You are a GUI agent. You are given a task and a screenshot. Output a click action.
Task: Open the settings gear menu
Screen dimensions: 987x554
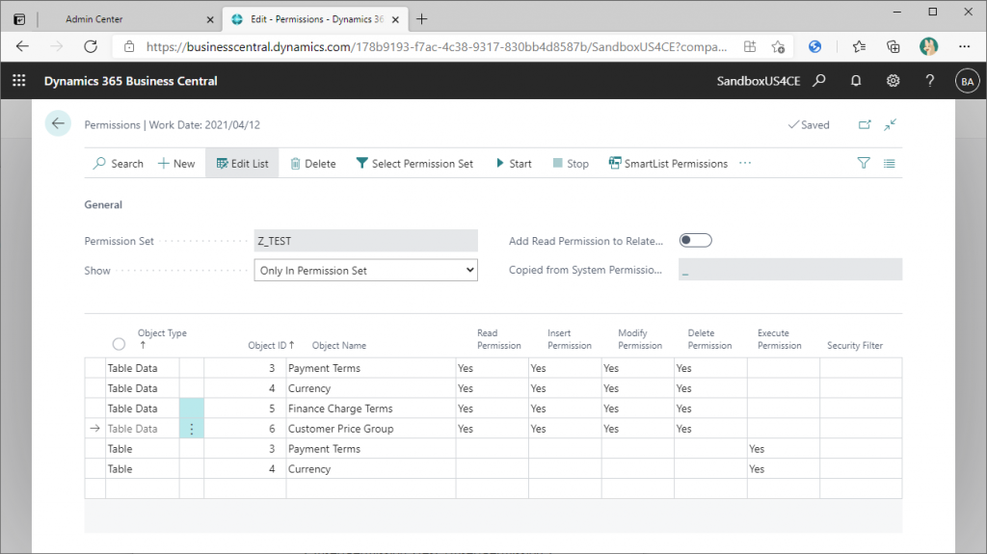tap(893, 81)
